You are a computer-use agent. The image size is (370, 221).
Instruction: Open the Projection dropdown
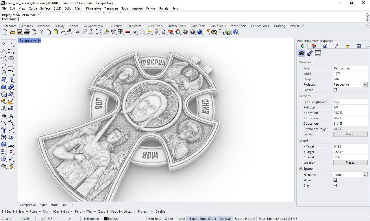click(x=365, y=84)
